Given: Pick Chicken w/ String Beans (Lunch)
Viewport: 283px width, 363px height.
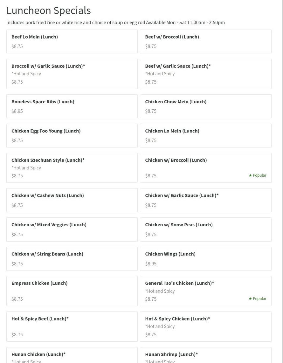Looking at the screenshot, I should click(72, 259).
